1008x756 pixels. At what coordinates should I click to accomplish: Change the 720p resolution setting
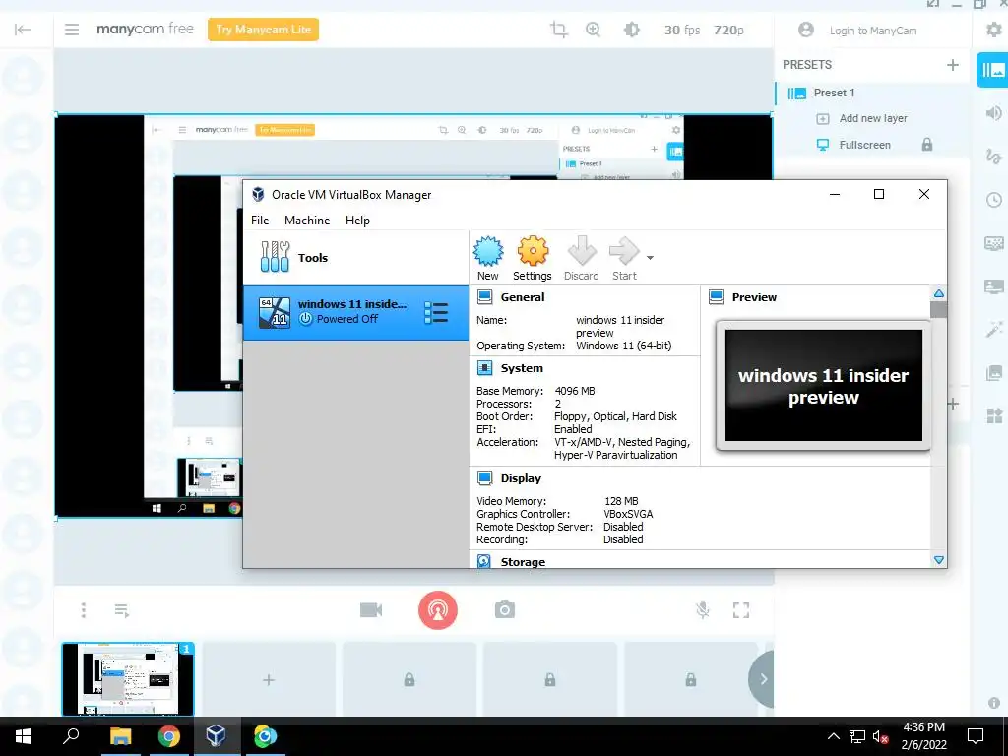click(728, 30)
